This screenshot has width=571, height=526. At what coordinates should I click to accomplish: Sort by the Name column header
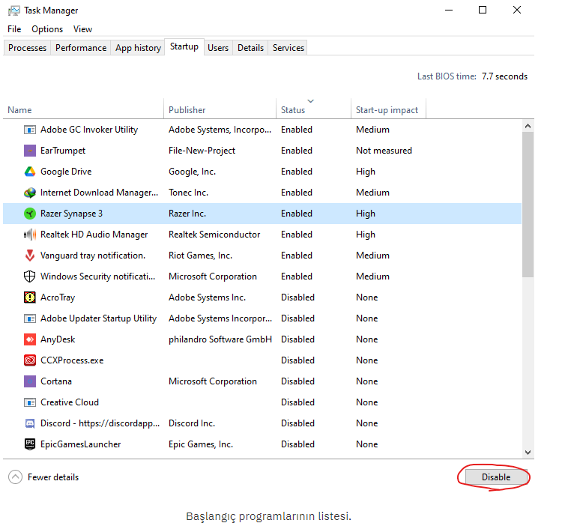click(83, 110)
